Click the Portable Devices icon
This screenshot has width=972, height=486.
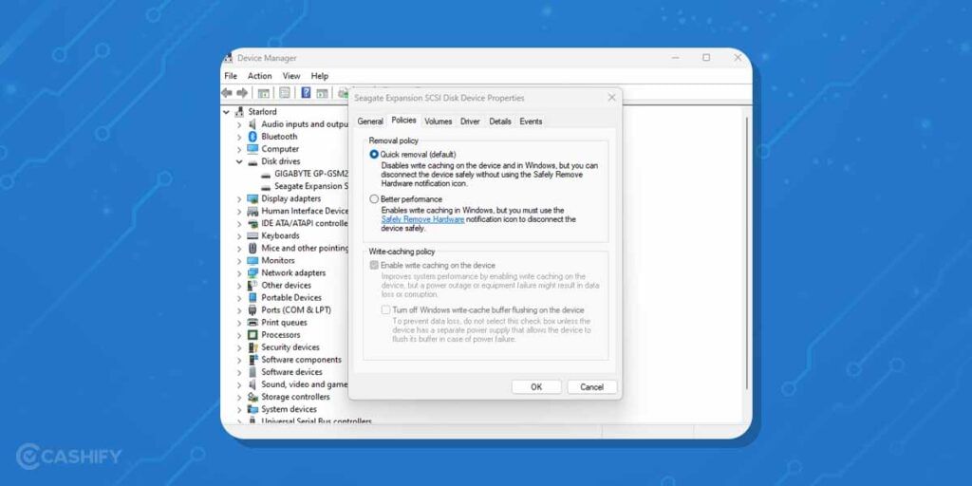(x=252, y=297)
